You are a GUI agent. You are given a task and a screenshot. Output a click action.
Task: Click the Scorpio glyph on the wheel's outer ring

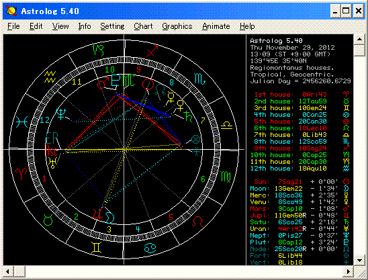(199, 79)
